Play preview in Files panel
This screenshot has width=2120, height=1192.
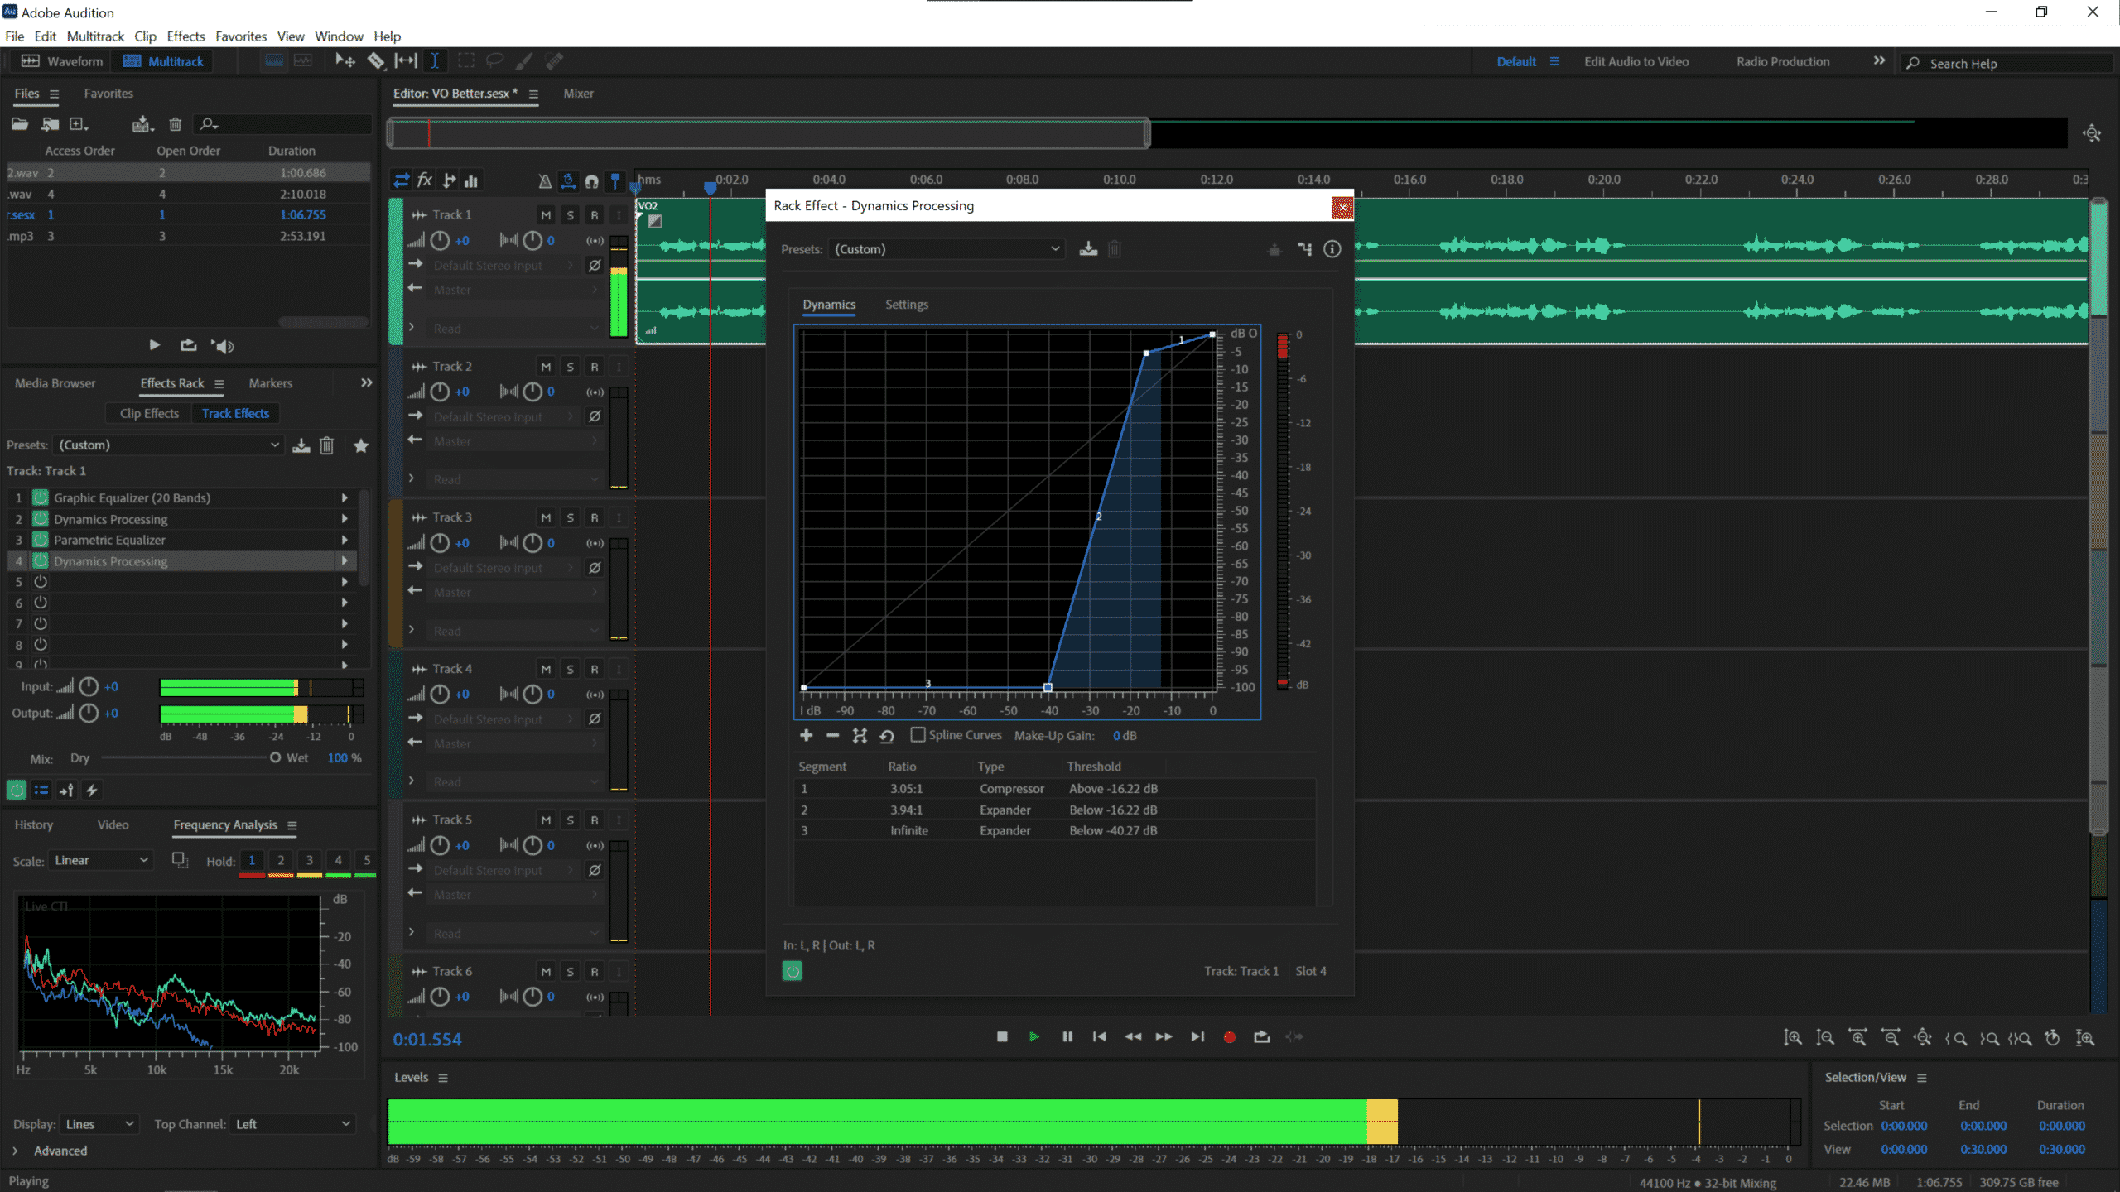[x=154, y=345]
